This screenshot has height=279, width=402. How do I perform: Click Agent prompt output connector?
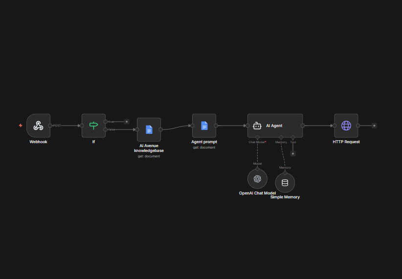(216, 126)
